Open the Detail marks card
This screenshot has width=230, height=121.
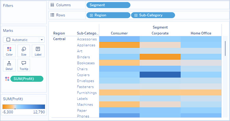tap(9, 65)
